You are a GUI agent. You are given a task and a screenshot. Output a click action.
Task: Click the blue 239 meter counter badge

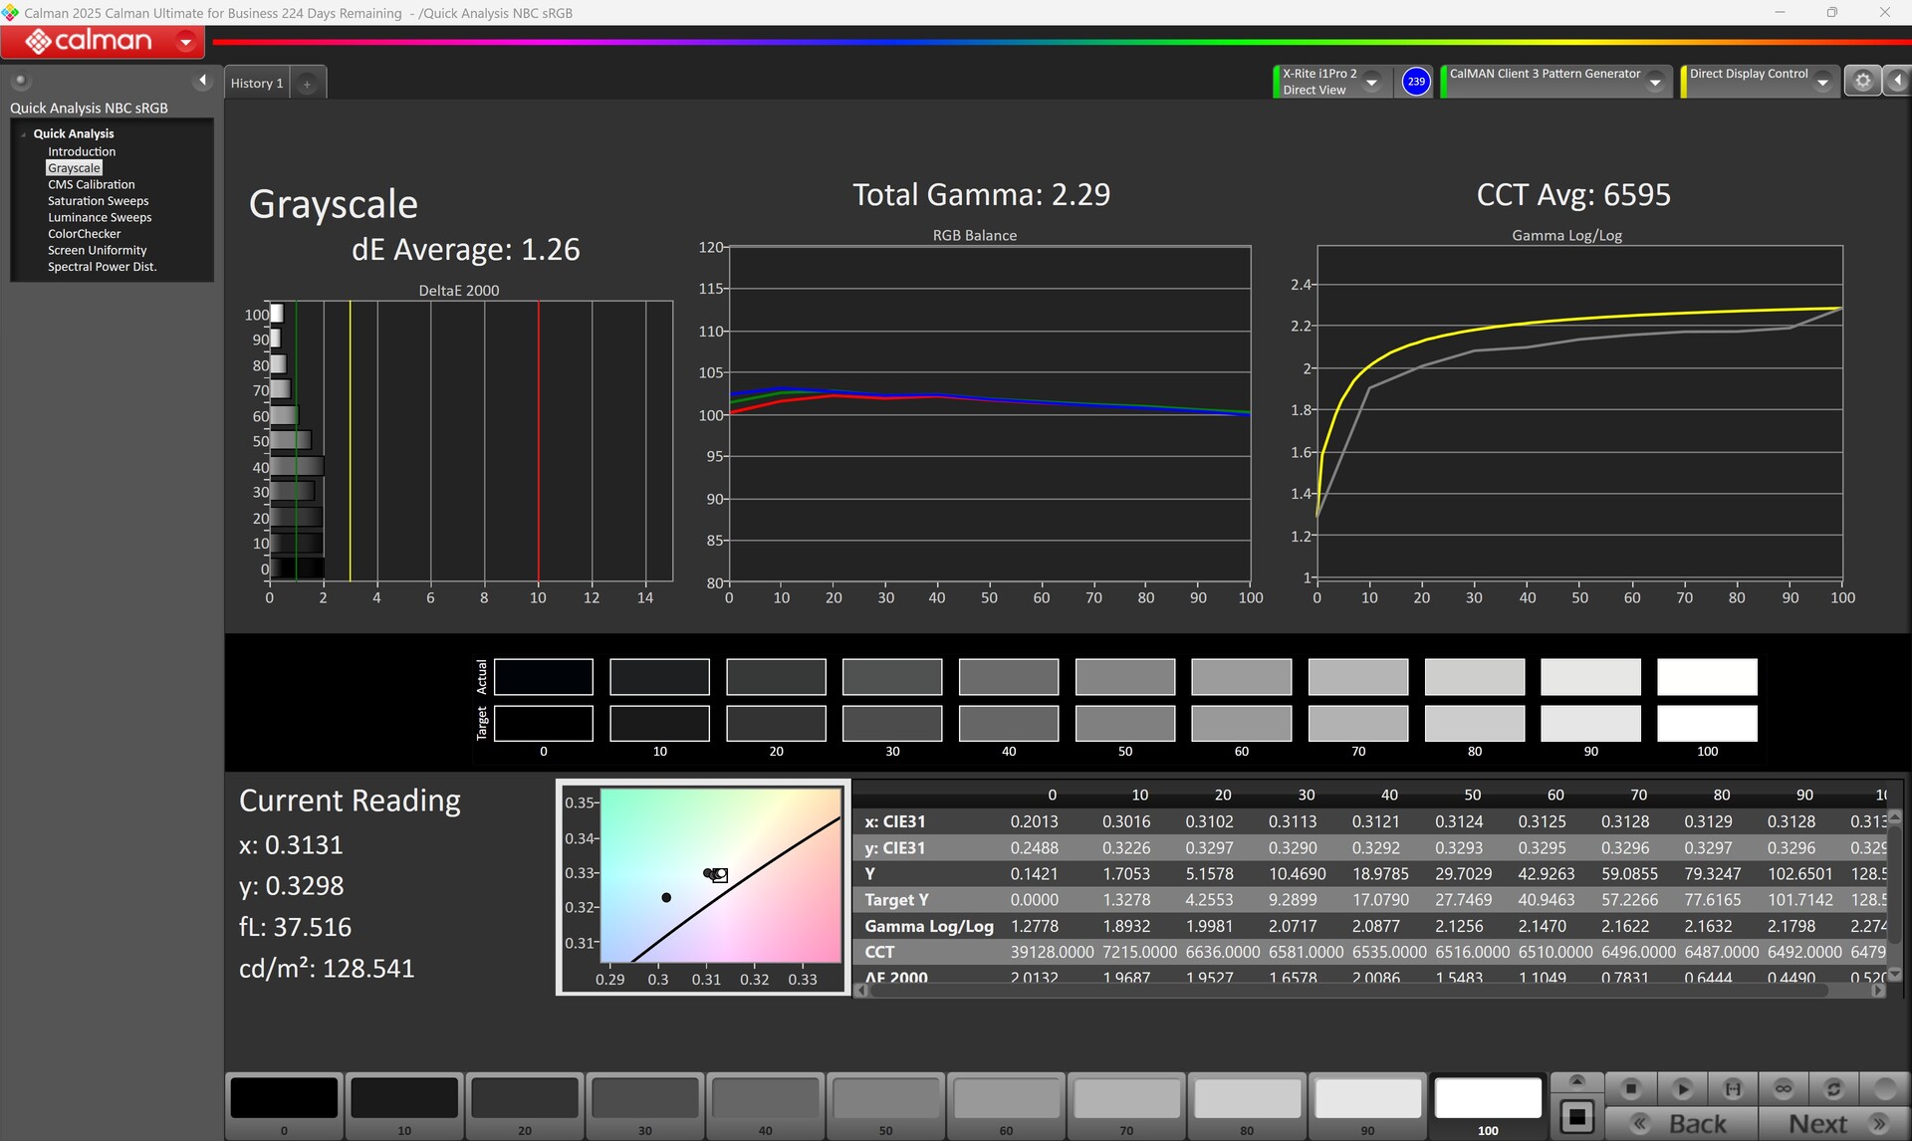[x=1415, y=82]
